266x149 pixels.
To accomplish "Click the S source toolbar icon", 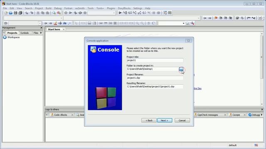I will pos(149,23).
